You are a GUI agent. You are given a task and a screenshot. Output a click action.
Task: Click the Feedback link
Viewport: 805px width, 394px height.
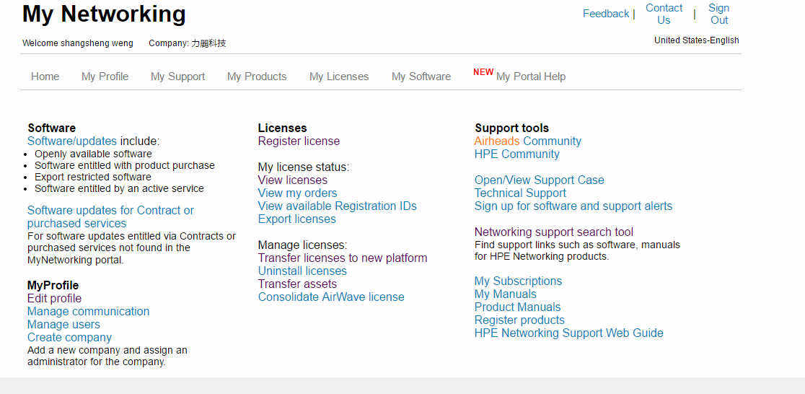point(606,14)
